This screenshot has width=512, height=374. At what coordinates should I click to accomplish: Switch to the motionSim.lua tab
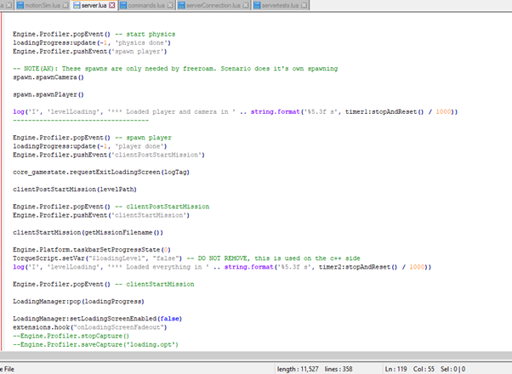pos(43,5)
